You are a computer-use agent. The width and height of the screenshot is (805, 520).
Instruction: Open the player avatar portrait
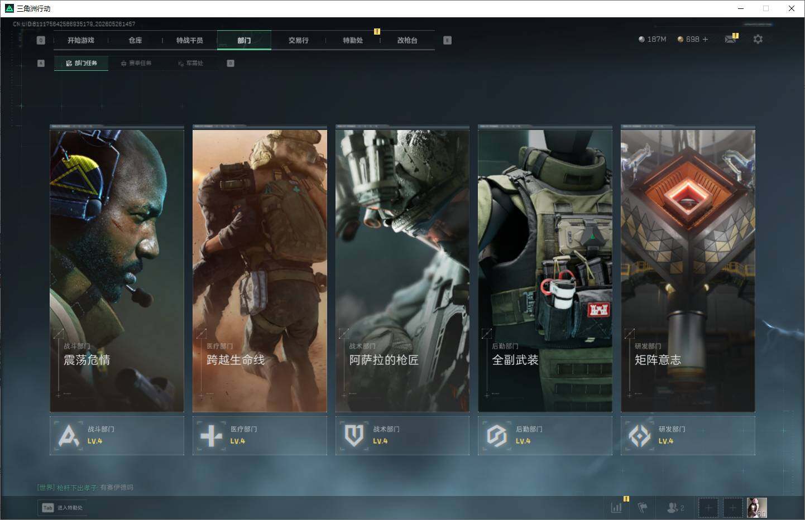point(757,508)
